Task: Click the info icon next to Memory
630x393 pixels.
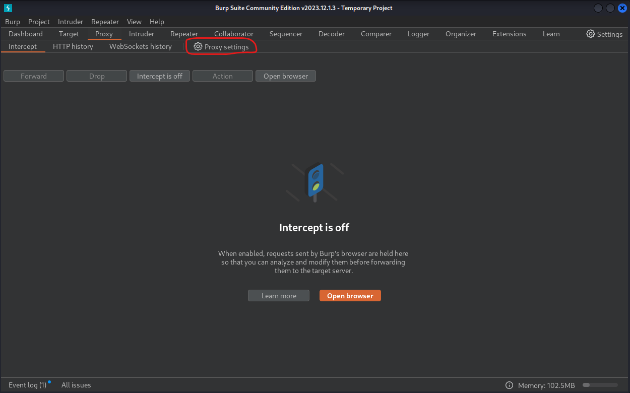Action: pyautogui.click(x=509, y=385)
